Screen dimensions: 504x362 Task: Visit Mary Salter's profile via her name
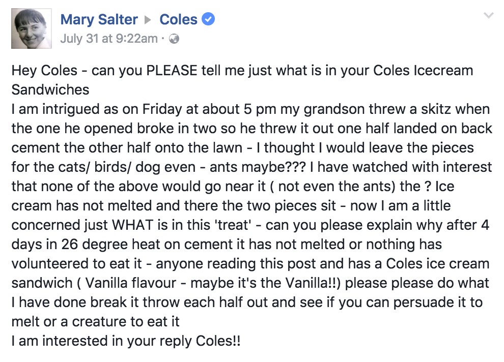click(99, 20)
